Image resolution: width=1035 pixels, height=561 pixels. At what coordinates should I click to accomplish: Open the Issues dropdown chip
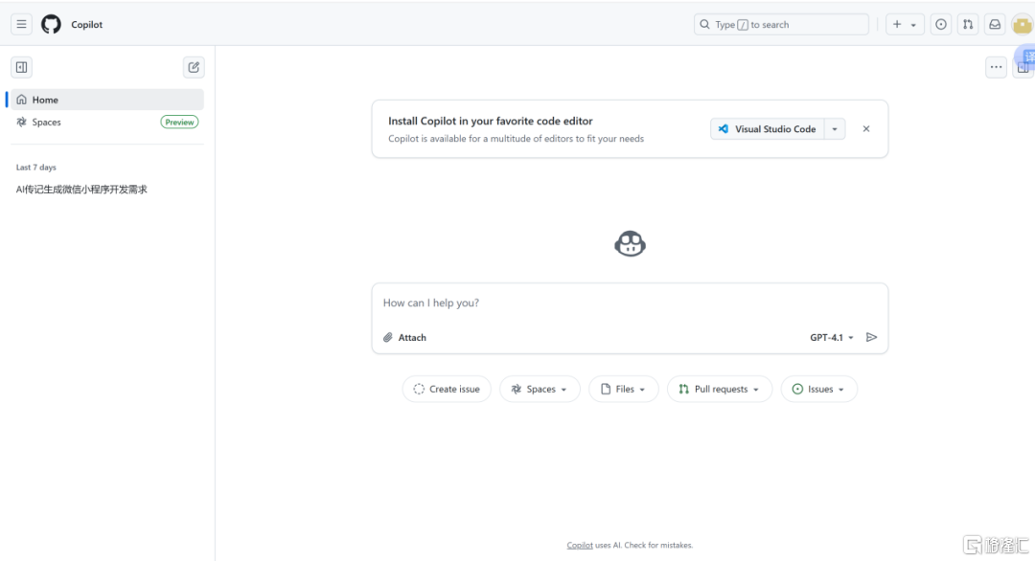click(819, 389)
